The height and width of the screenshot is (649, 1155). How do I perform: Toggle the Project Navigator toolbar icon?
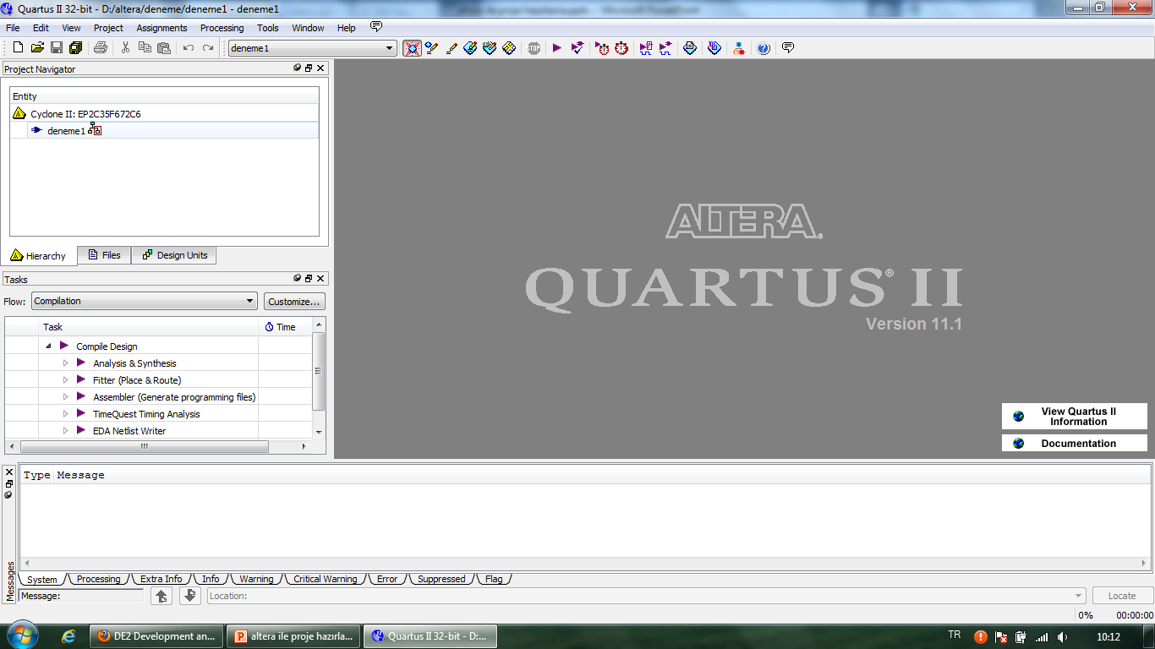tap(412, 48)
